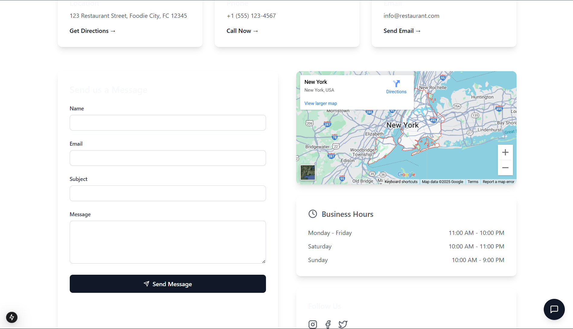The height and width of the screenshot is (329, 573).
Task: Click Send Email link
Action: tap(402, 31)
